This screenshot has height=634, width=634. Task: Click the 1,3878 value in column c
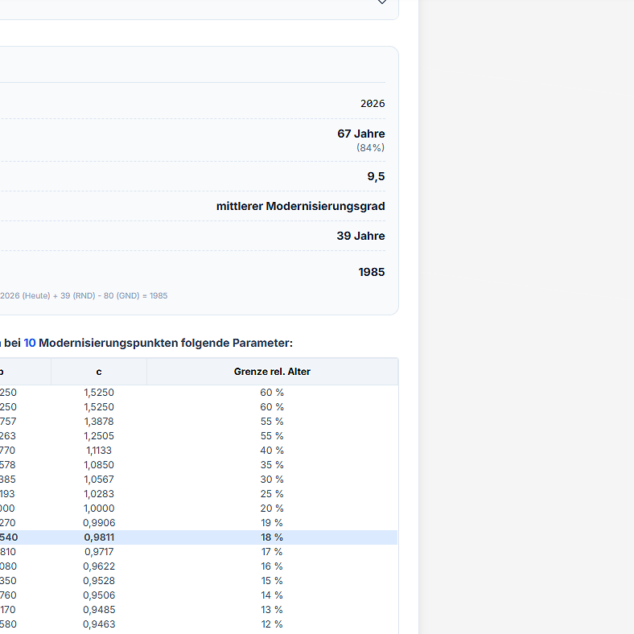coord(99,422)
